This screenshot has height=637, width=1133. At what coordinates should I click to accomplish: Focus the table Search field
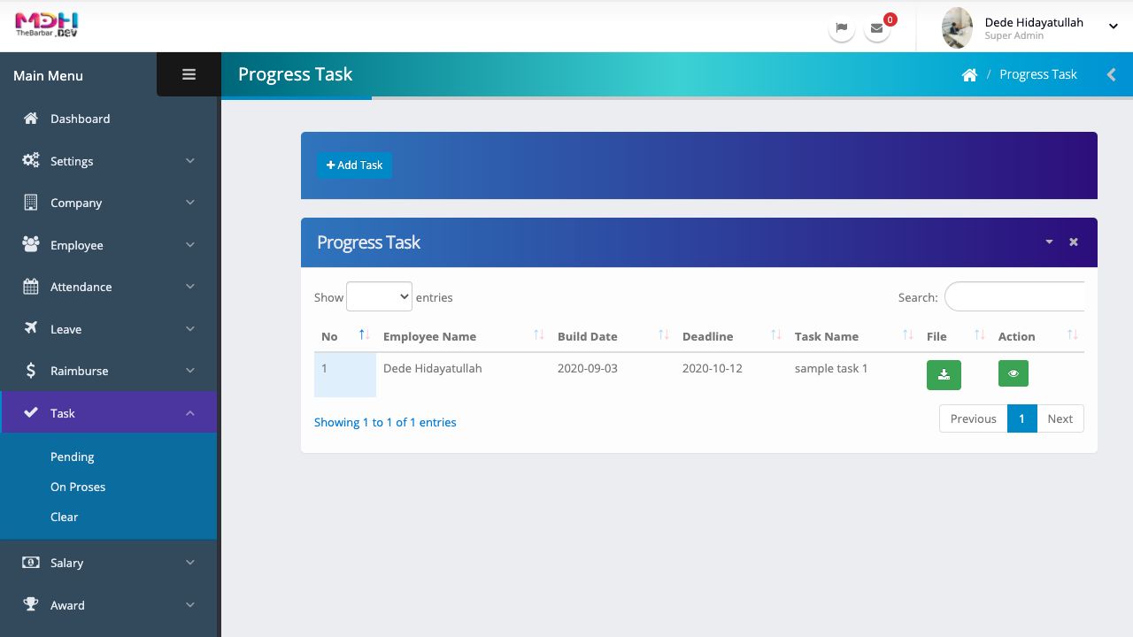1014,297
